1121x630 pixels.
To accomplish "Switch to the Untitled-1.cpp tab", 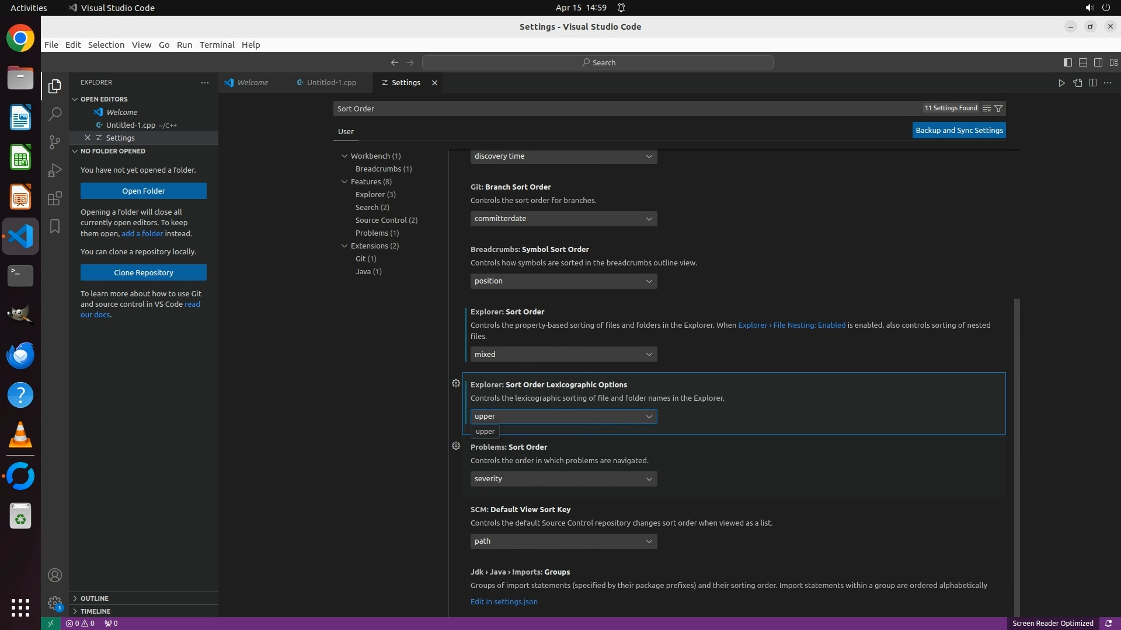I will pos(331,83).
